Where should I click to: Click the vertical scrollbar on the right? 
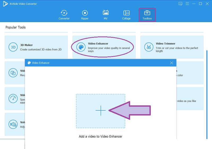207,94
